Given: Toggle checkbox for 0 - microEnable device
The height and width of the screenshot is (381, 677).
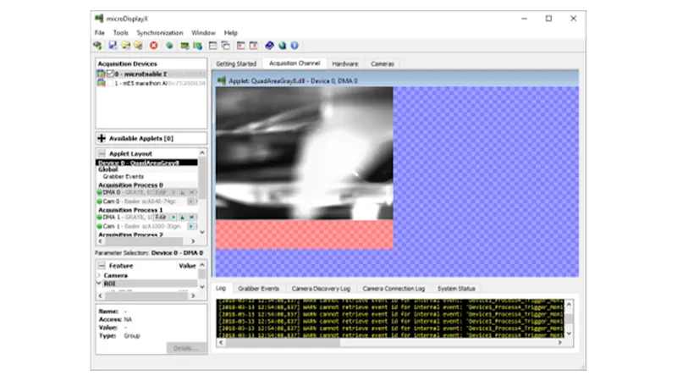Looking at the screenshot, I should pos(109,74).
